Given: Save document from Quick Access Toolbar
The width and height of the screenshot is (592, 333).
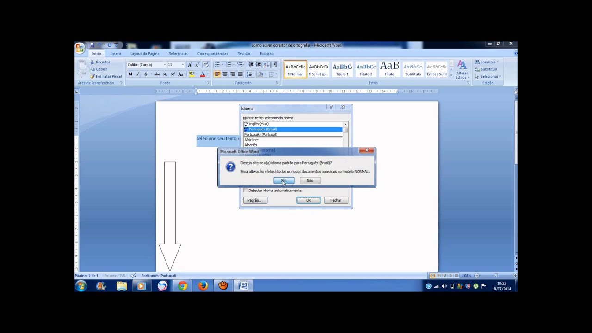Looking at the screenshot, I should point(92,45).
